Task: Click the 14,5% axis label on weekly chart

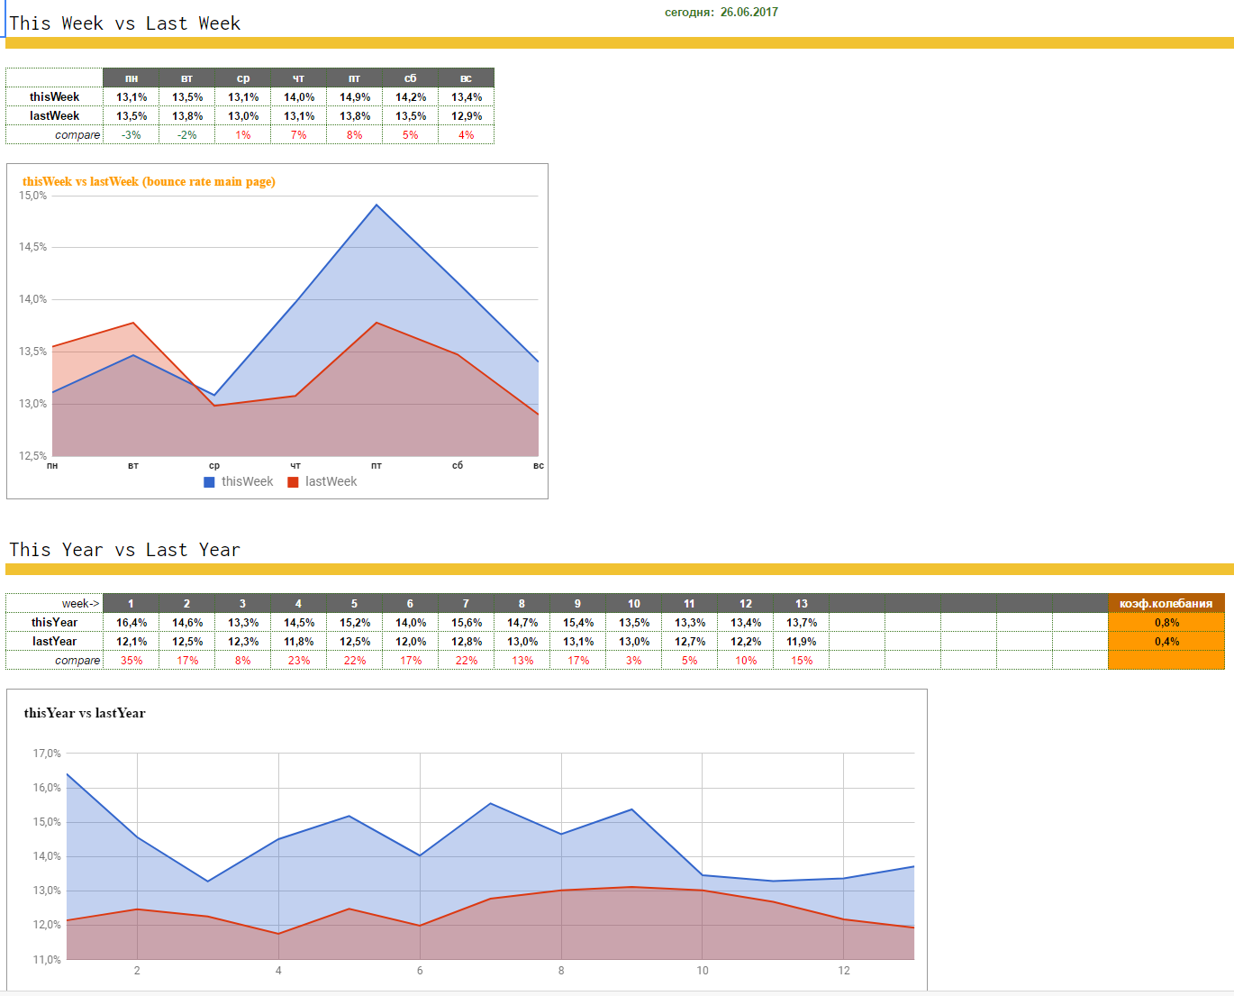Action: pos(33,247)
